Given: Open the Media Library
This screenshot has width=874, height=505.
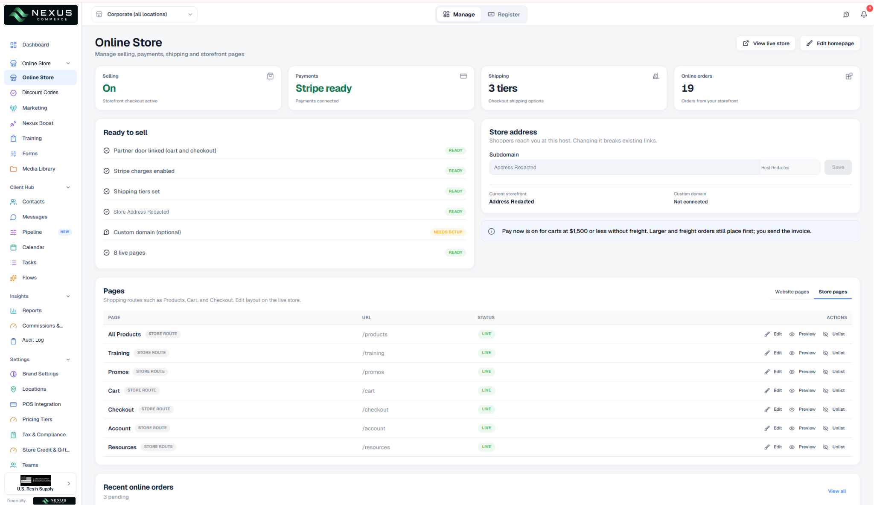Looking at the screenshot, I should coord(38,169).
